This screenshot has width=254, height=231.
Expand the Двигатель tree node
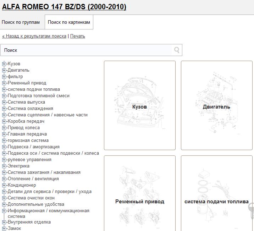(4, 70)
